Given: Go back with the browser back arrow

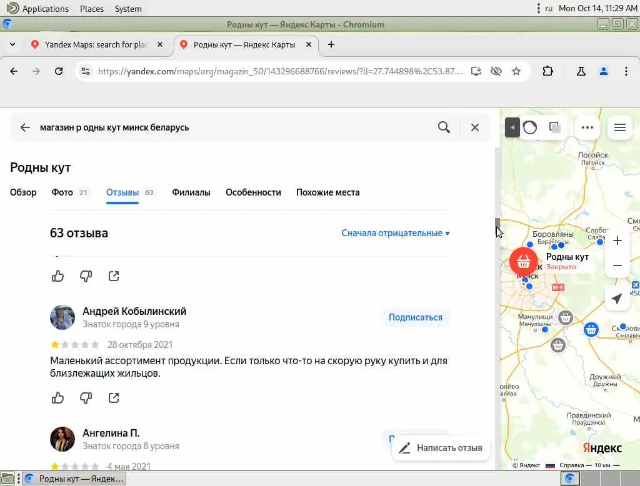Looking at the screenshot, I should point(14,71).
